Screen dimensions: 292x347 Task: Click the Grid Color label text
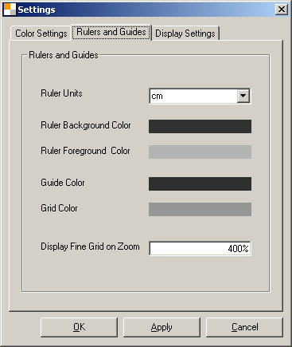(59, 208)
